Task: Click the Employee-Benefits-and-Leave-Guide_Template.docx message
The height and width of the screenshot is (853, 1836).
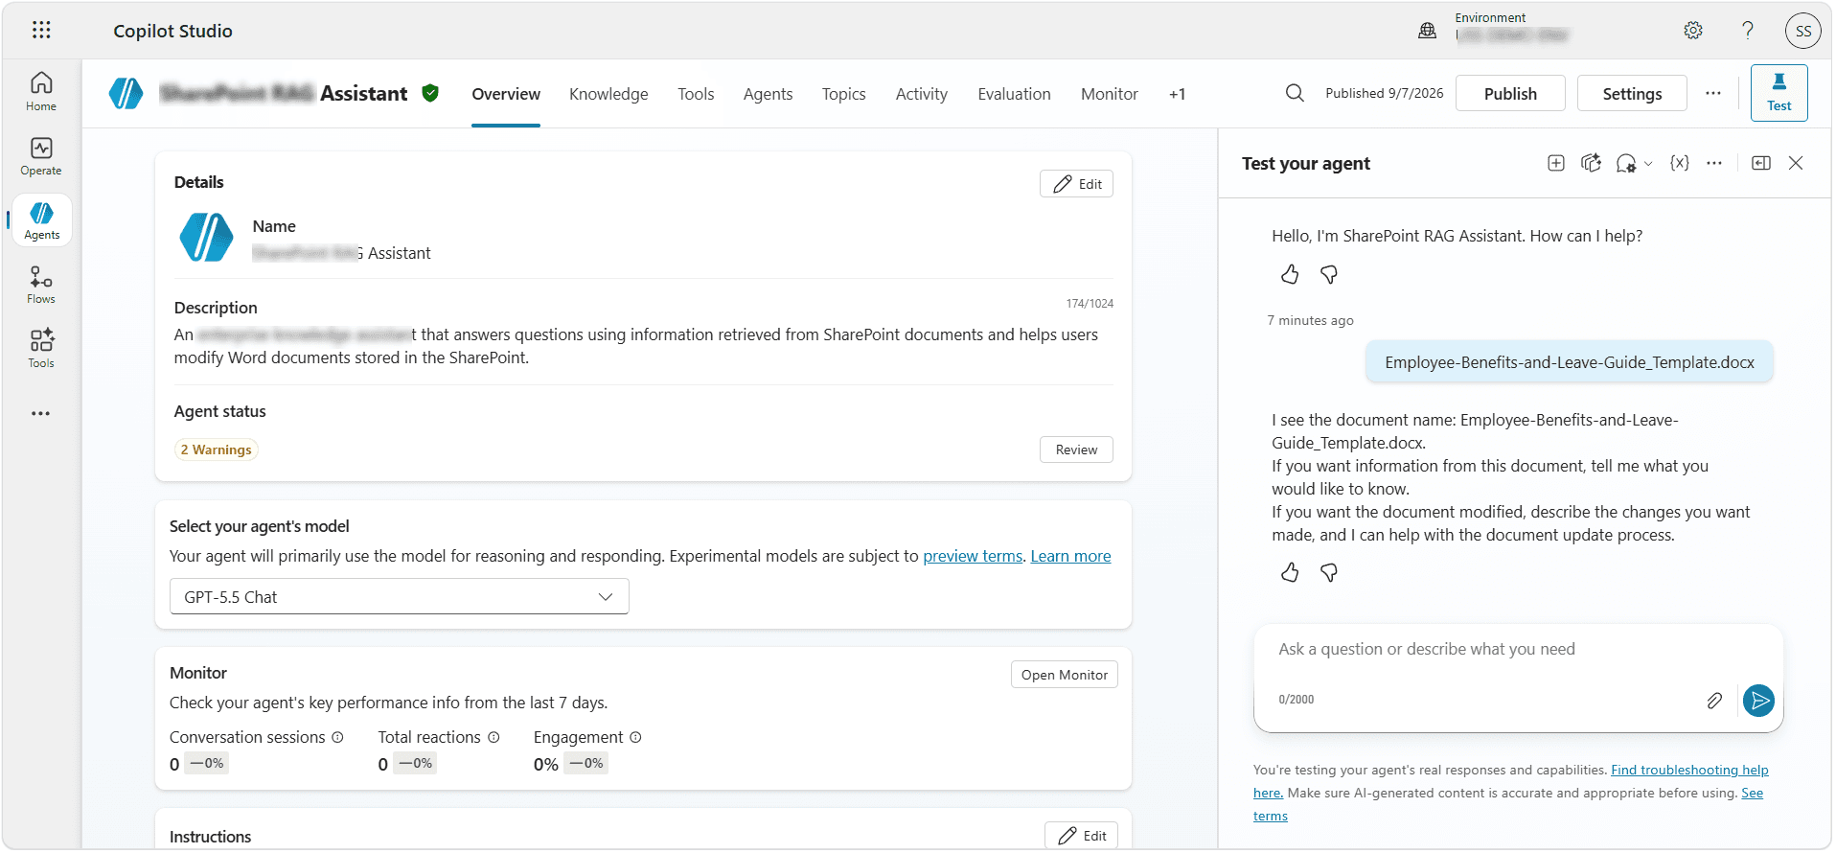Action: [1569, 362]
